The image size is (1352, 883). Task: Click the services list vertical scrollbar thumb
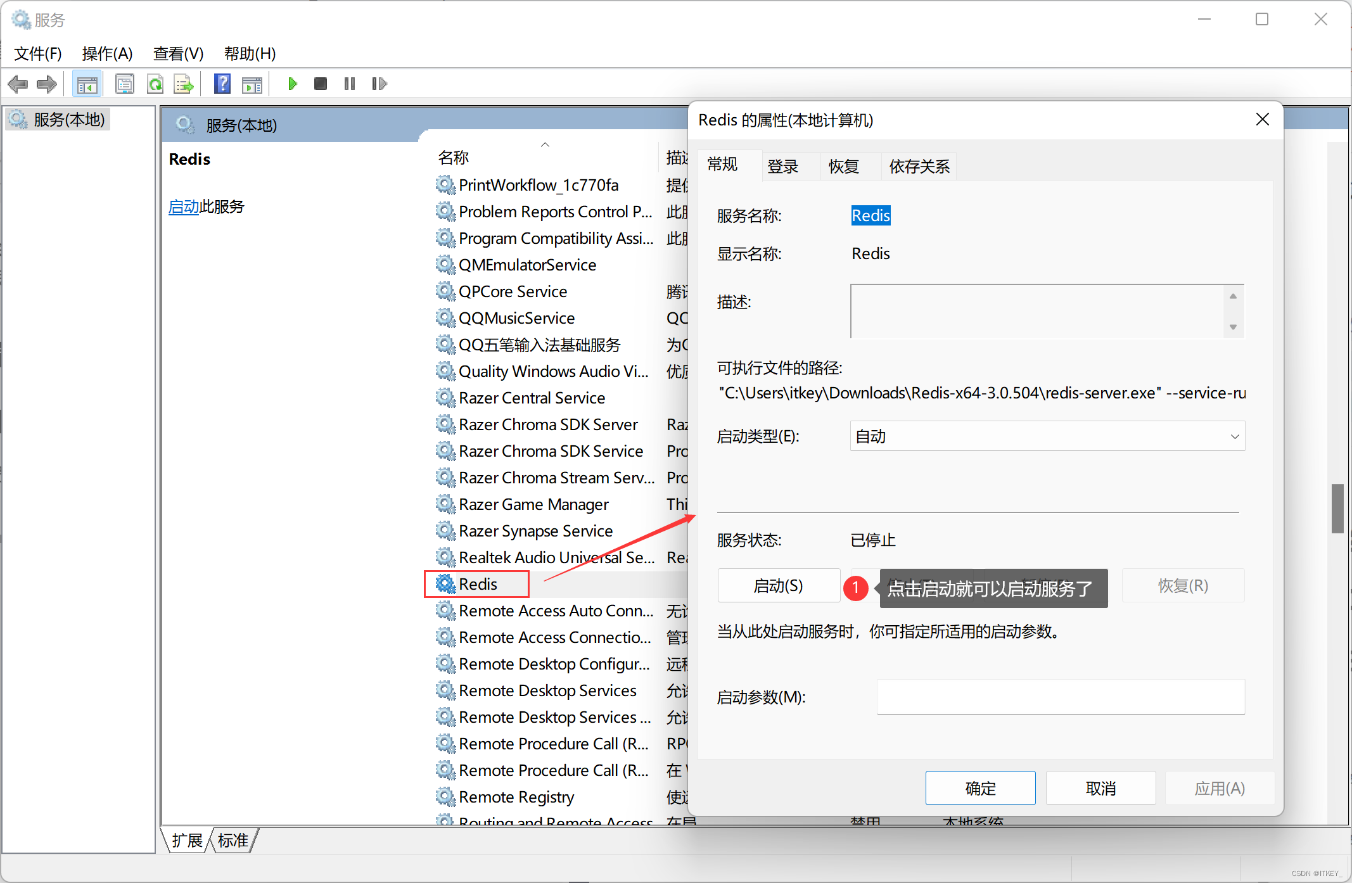1337,508
